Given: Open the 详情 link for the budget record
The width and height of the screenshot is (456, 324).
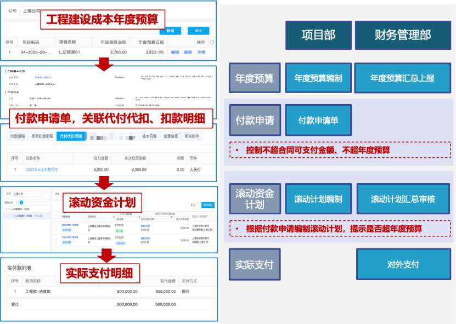Looking at the screenshot, I should coord(201,50).
